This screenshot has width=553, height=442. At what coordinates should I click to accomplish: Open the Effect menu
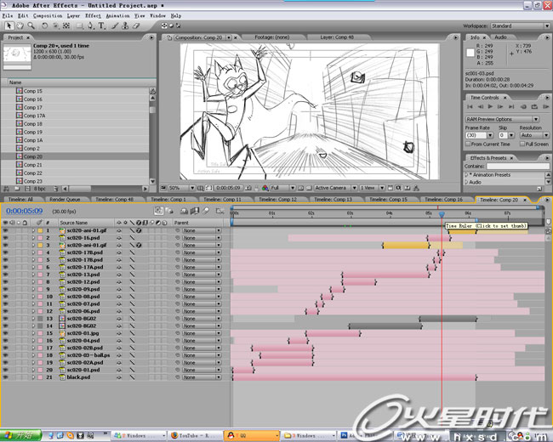coord(93,16)
